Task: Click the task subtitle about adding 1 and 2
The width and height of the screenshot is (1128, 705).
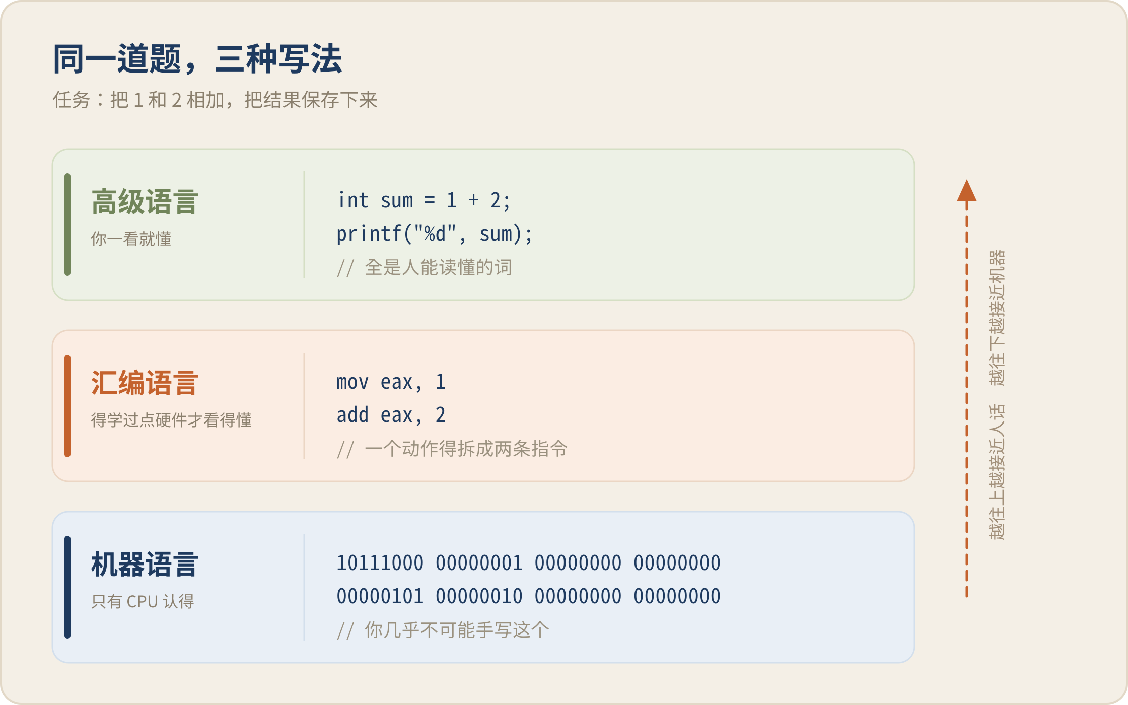Action: coord(215,100)
